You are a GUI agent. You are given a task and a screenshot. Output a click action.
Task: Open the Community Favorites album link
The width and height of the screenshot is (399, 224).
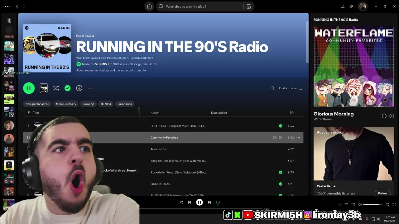164,138
